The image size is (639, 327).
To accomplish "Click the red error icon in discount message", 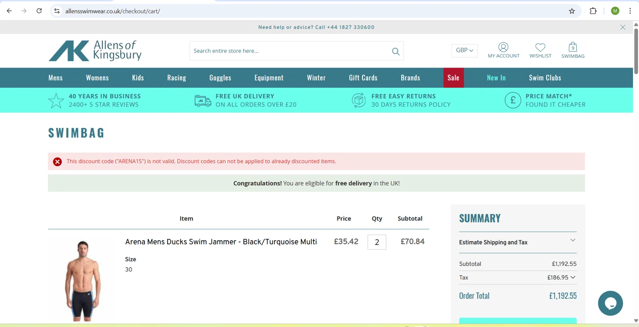I will (58, 162).
